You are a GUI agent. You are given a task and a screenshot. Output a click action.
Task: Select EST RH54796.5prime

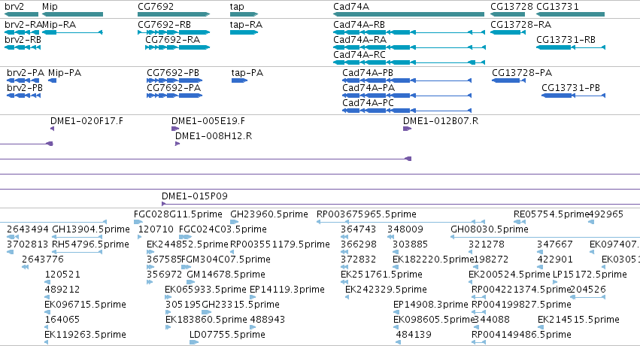click(x=77, y=252)
